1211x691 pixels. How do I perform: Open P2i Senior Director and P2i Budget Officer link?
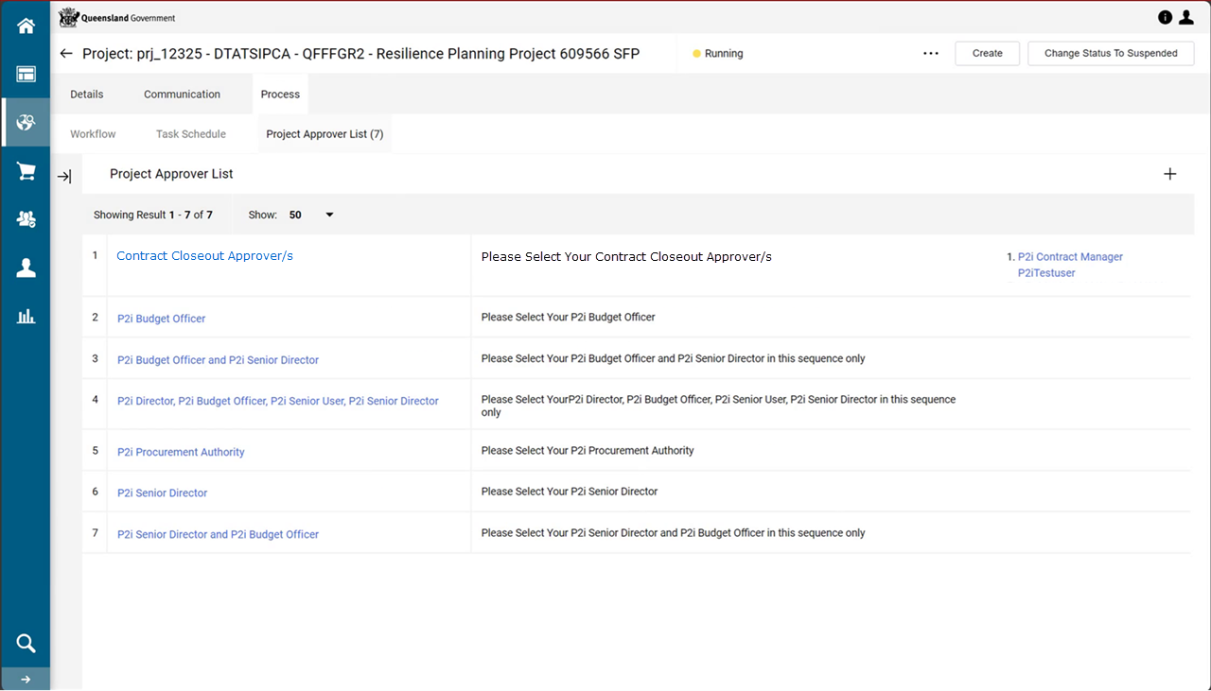(x=218, y=534)
